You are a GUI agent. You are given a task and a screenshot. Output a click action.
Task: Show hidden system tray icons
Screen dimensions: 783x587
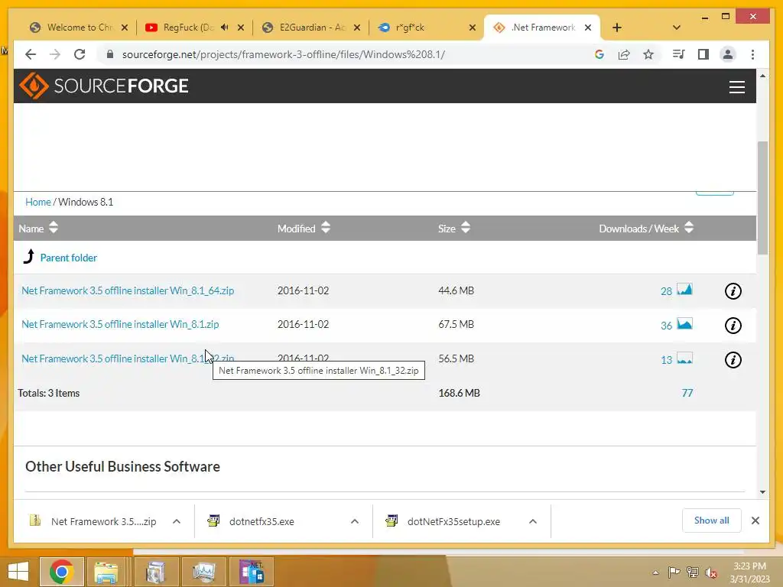(655, 572)
